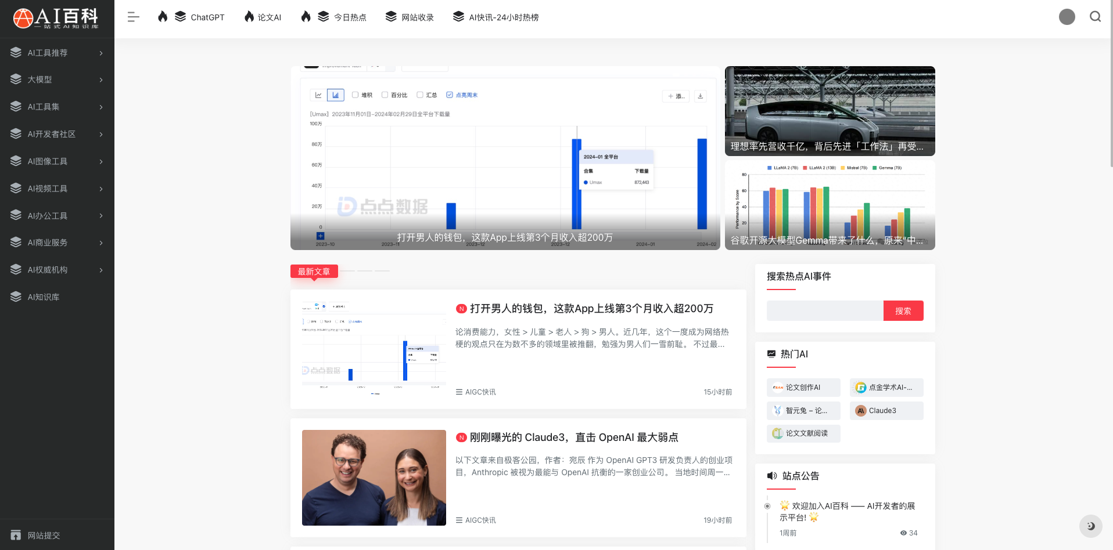Click the 19小时前 timestamp

point(718,520)
